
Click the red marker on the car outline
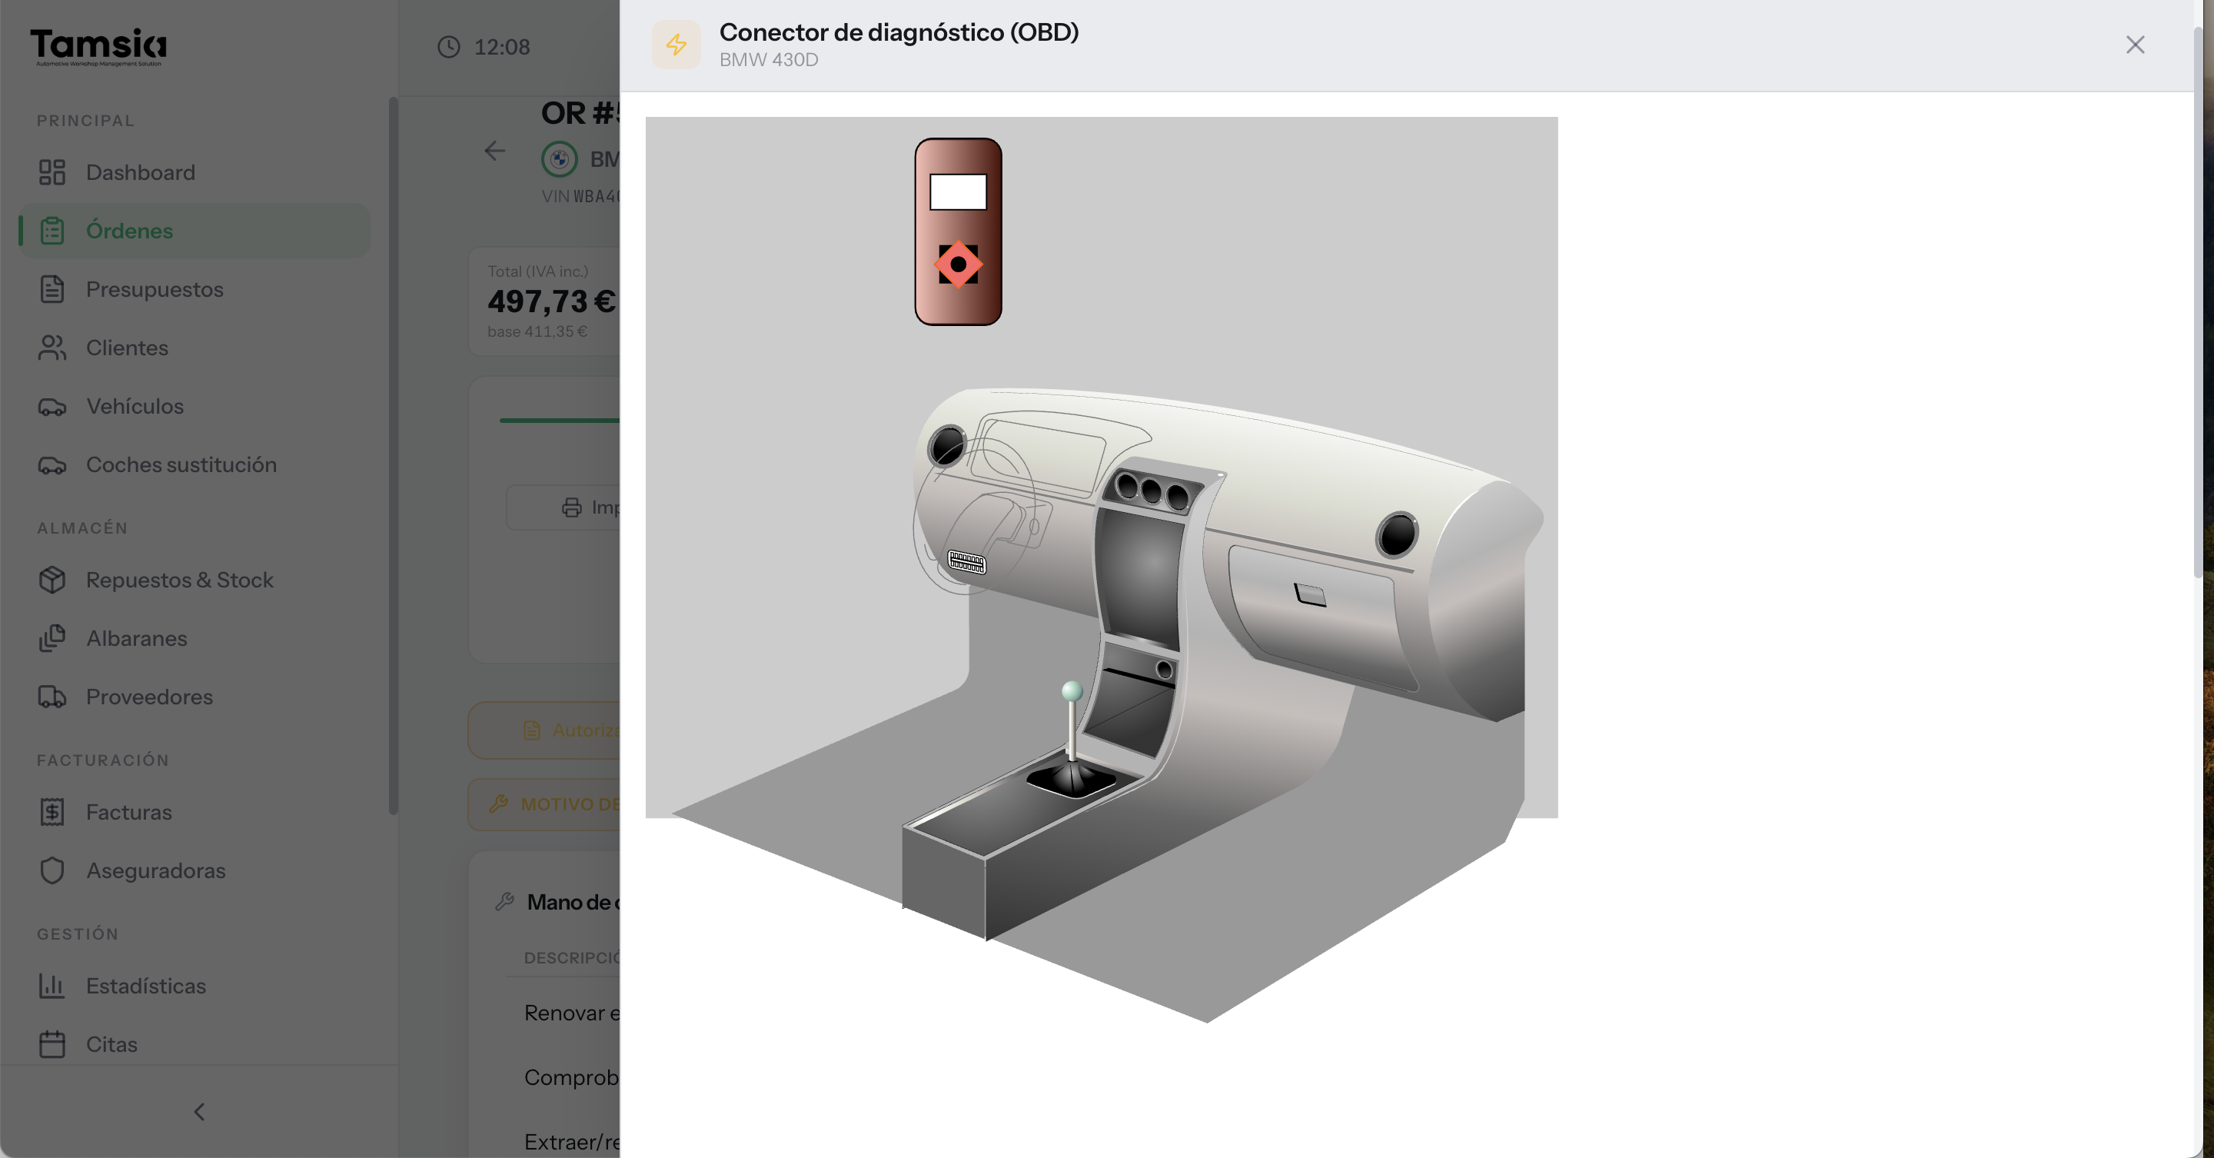[x=959, y=265]
